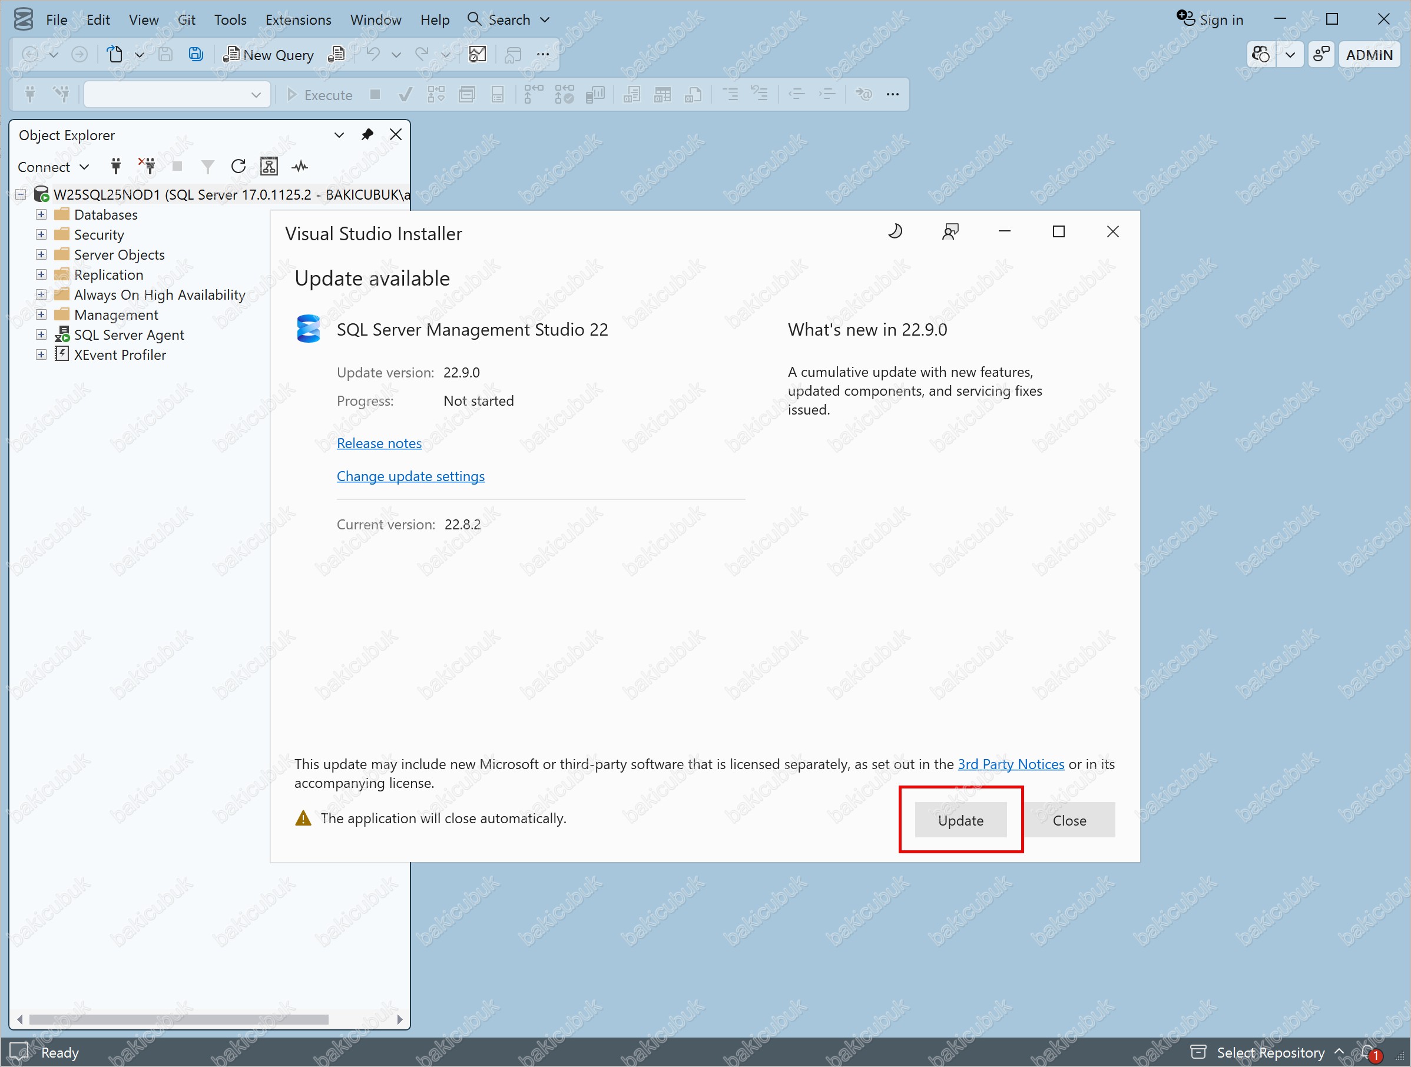Screen dimensions: 1411x1067
Task: Click Sign in at top right
Action: (1211, 20)
